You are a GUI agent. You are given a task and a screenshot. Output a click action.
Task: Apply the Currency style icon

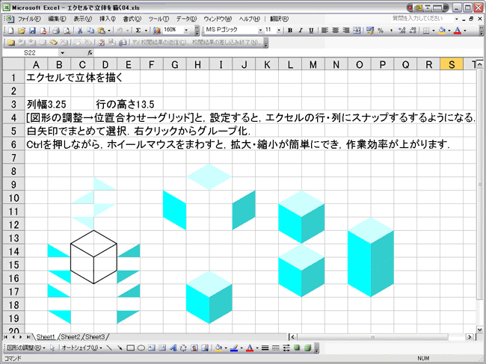coord(370,31)
